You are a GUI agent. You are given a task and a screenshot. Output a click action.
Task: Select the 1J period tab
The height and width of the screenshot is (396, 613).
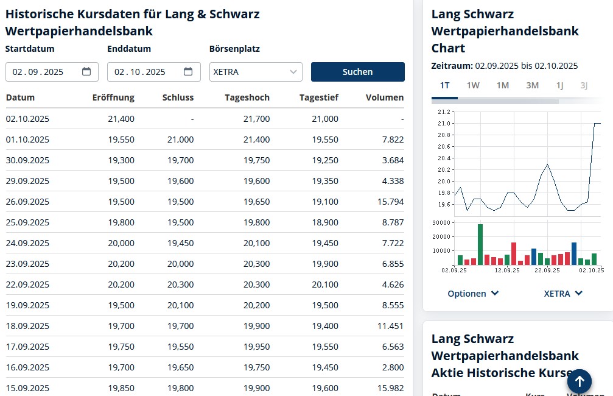[x=559, y=85]
